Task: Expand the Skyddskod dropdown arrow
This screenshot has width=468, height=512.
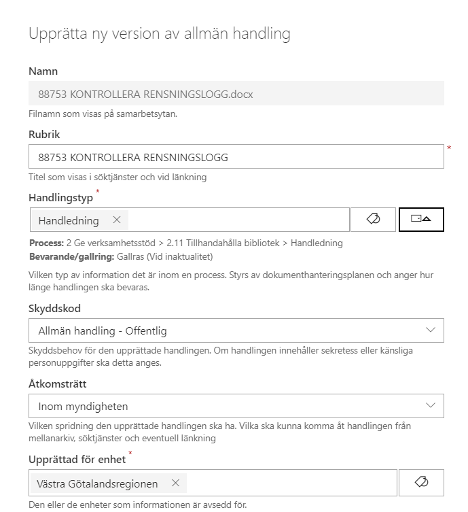Action: coord(430,330)
